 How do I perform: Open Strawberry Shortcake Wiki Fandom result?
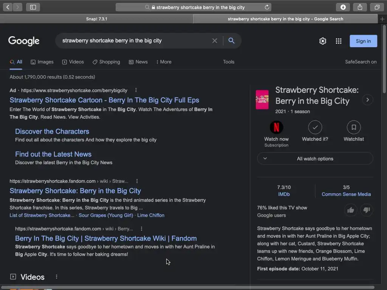(106, 239)
